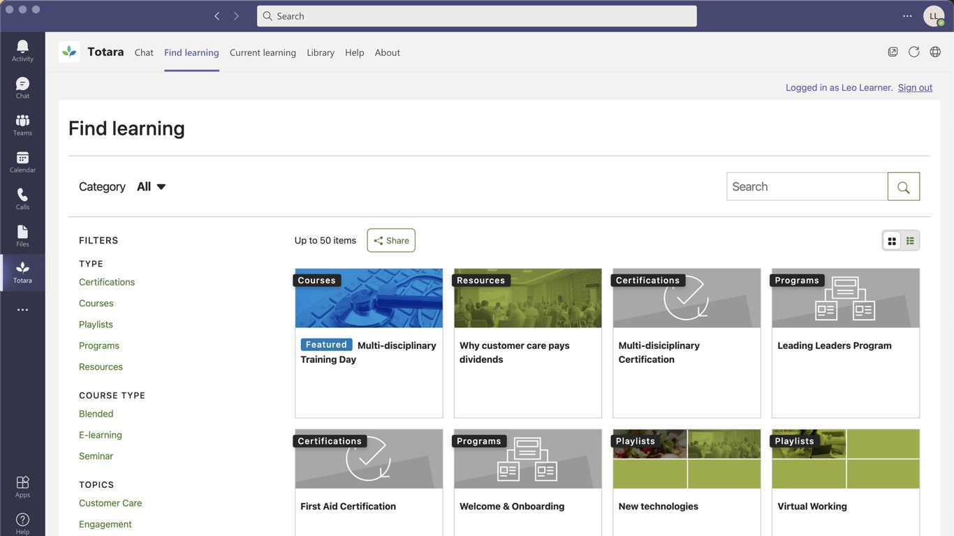The image size is (954, 536).
Task: Click the Leading Leaders Program title
Action: 835,345
